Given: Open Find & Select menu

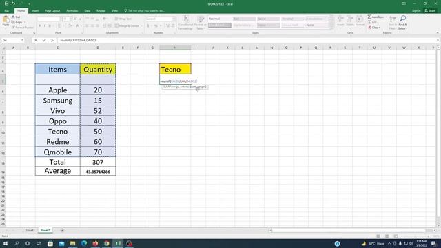Looking at the screenshot, I should click(402, 23).
